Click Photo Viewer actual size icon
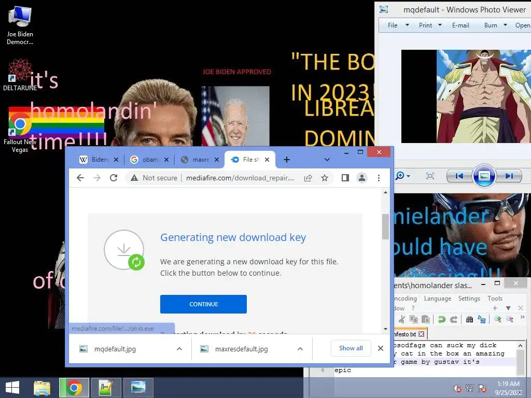Image resolution: width=531 pixels, height=398 pixels. click(x=430, y=176)
